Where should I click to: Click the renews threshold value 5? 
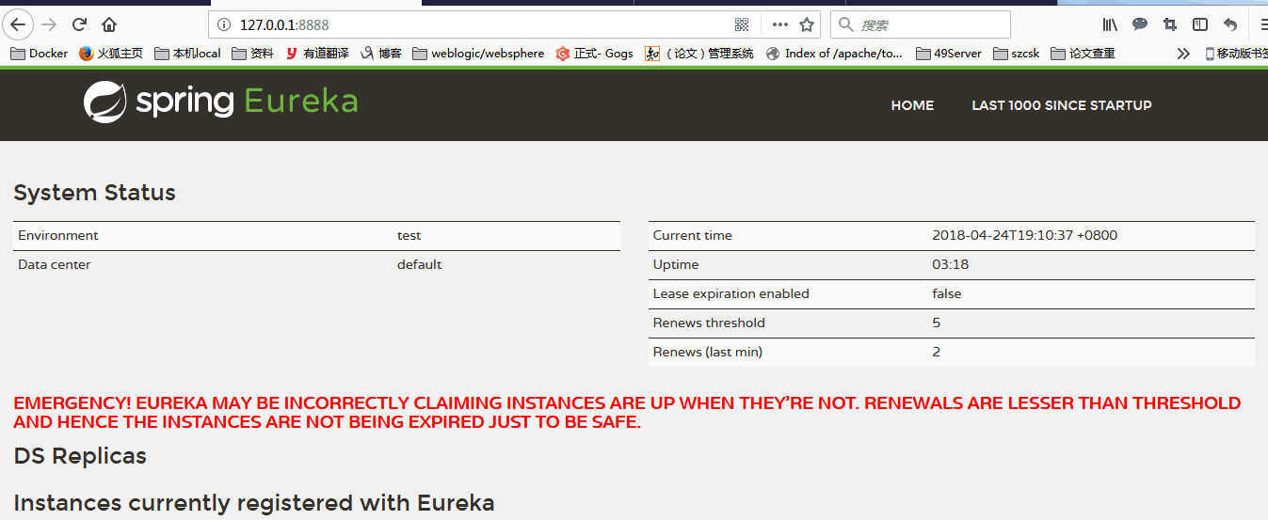pyautogui.click(x=936, y=323)
